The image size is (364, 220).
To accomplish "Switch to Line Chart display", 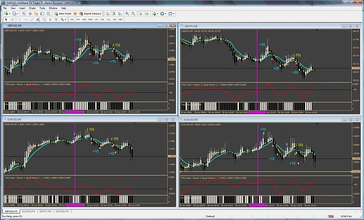I will (x=120, y=14).
